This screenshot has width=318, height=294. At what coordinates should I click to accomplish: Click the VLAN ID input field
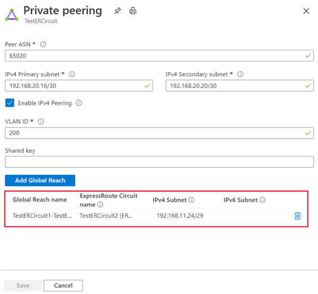coord(159,133)
